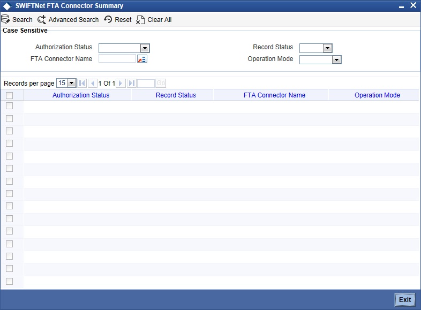Sort by Record Status column header
Viewport: 421px width, 310px height.
[x=176, y=95]
